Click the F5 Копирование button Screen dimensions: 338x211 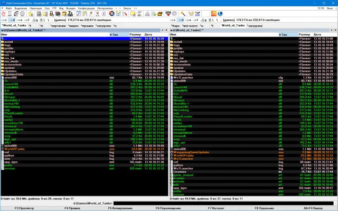[x=120, y=208]
